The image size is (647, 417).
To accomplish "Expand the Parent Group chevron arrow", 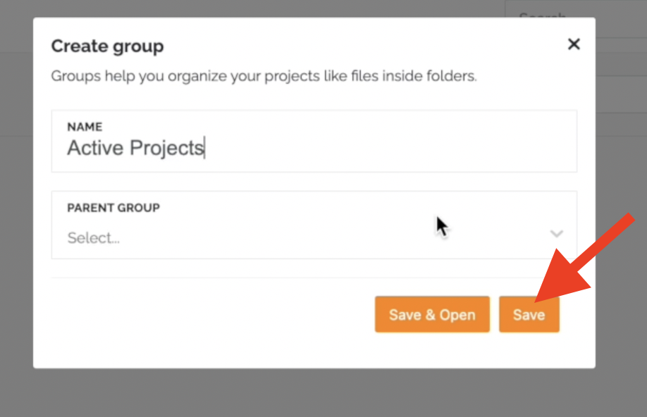I will tap(557, 234).
